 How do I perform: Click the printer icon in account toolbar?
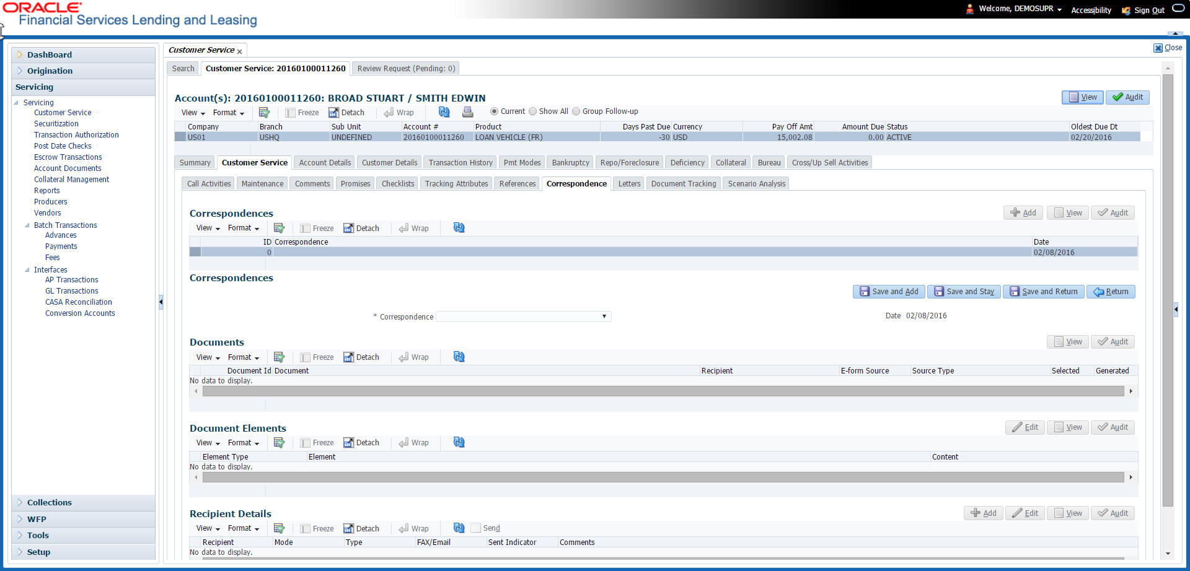click(x=468, y=111)
